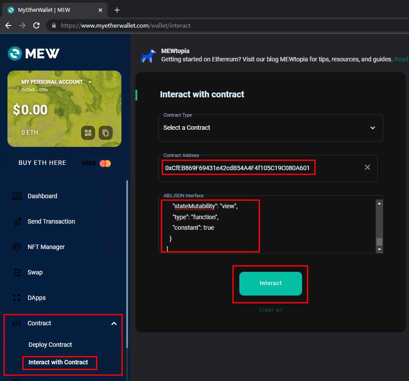Open the Contract Type dropdown
Image resolution: width=409 pixels, height=381 pixels.
270,128
